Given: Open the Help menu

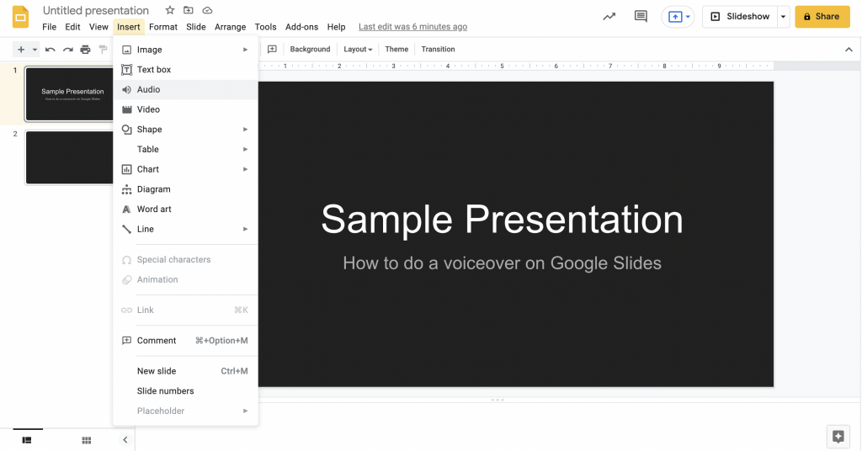Looking at the screenshot, I should tap(336, 26).
